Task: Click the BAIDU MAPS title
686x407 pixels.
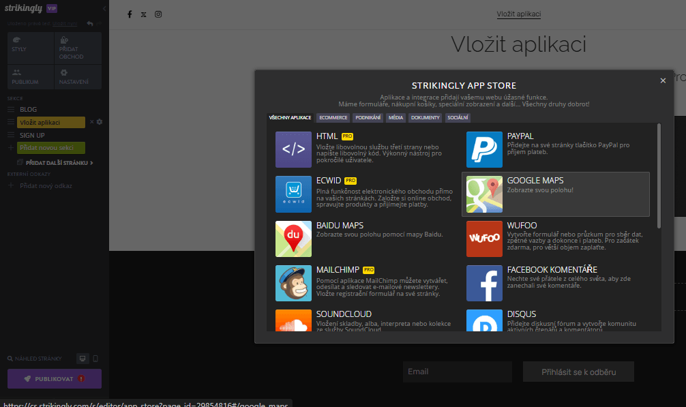Action: (340, 226)
